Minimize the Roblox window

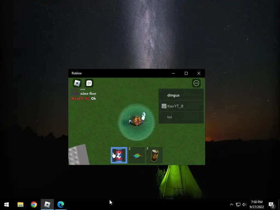[174, 73]
